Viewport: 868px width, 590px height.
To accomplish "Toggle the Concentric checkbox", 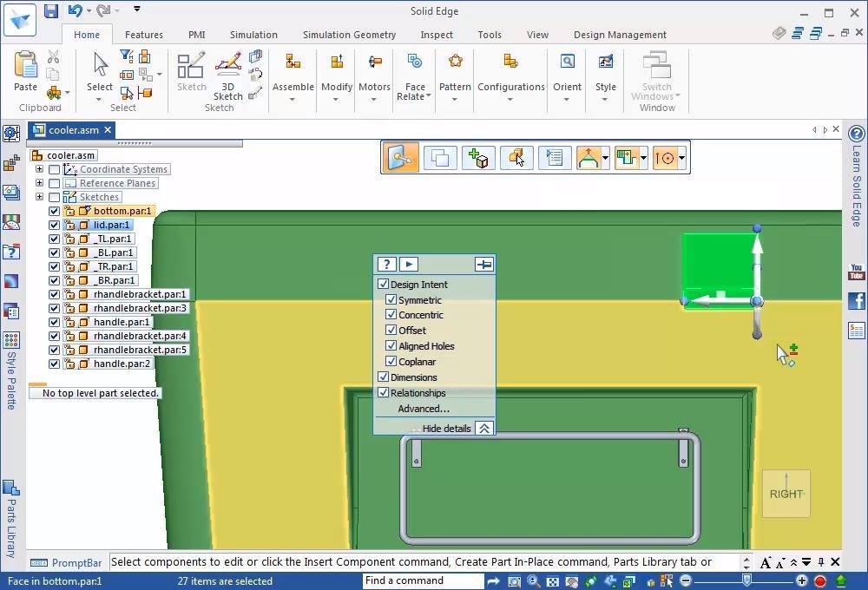I will (x=391, y=314).
